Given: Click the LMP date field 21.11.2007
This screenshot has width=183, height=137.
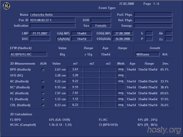Looking at the screenshot, I should [40, 33].
